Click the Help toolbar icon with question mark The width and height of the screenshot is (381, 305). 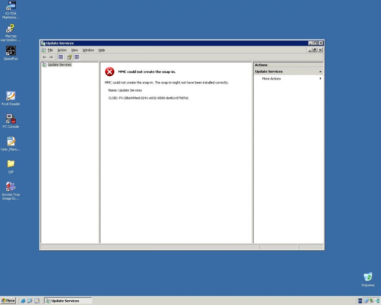point(69,57)
